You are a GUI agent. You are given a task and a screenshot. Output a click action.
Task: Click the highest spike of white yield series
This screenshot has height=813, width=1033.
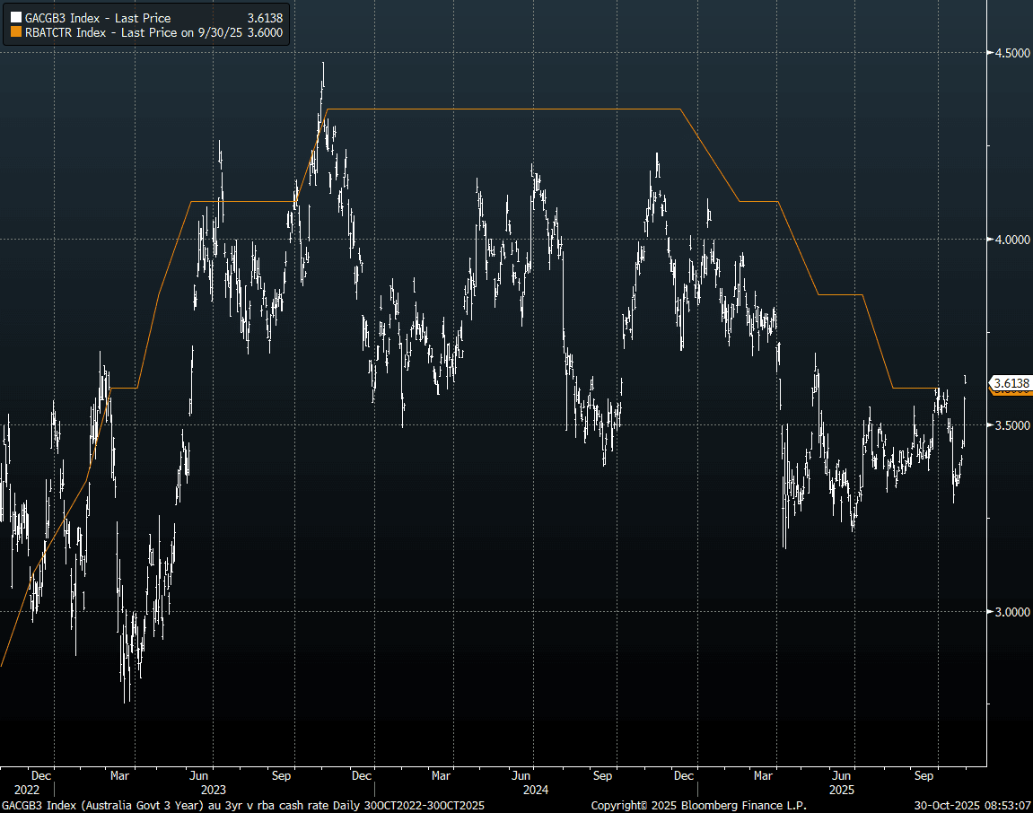[x=323, y=65]
